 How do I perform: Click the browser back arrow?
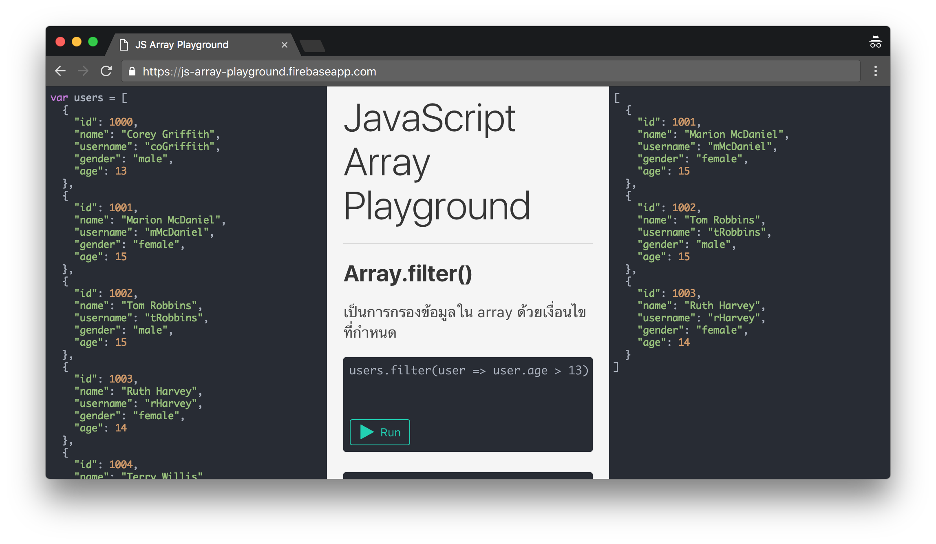(x=60, y=71)
